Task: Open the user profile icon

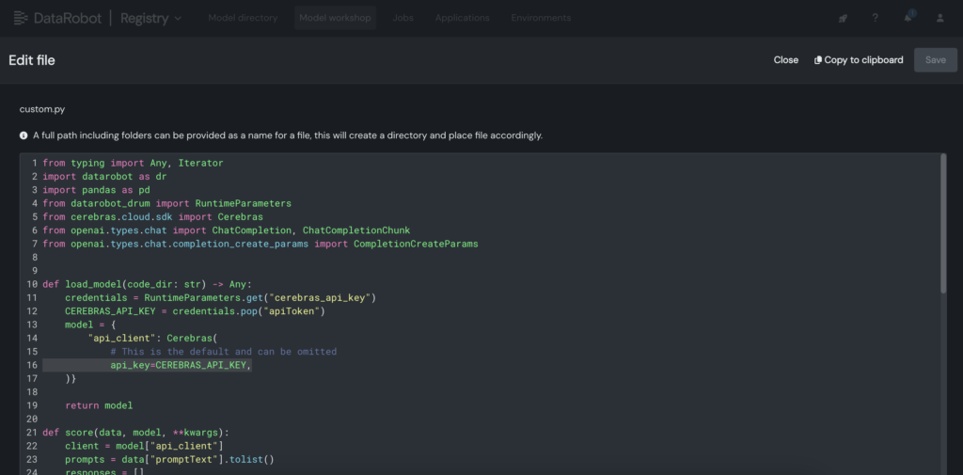Action: [x=940, y=19]
